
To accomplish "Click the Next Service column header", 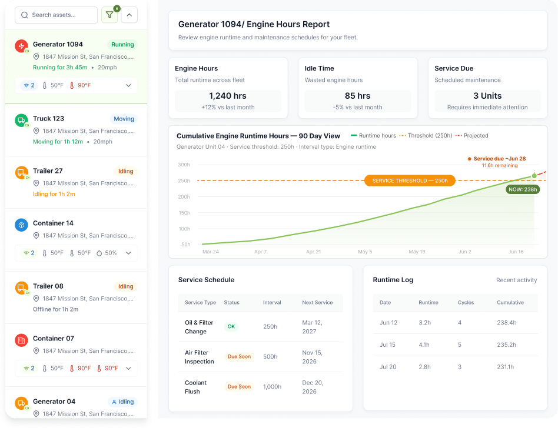I will coord(317,303).
